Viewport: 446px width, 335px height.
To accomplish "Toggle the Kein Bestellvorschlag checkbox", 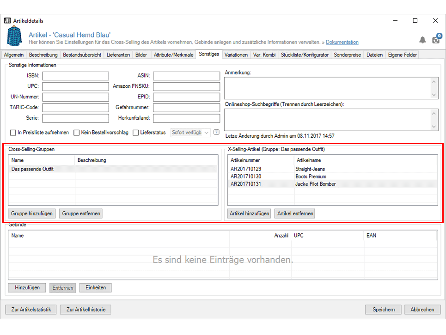I will [x=77, y=133].
